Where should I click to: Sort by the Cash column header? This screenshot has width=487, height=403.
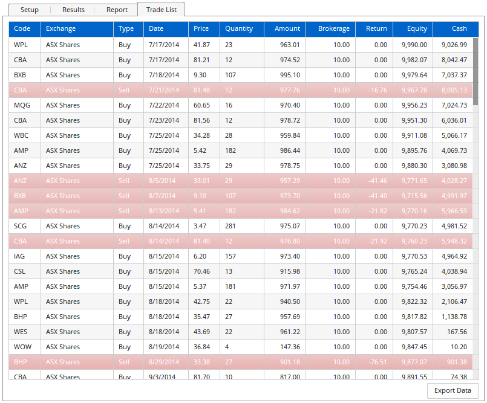[456, 29]
